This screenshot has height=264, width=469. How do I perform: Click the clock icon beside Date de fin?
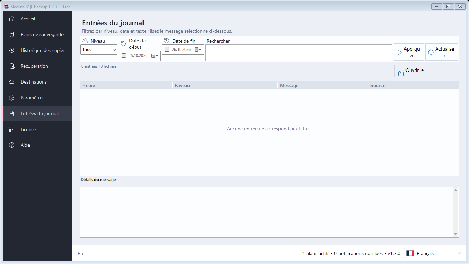pos(167,41)
